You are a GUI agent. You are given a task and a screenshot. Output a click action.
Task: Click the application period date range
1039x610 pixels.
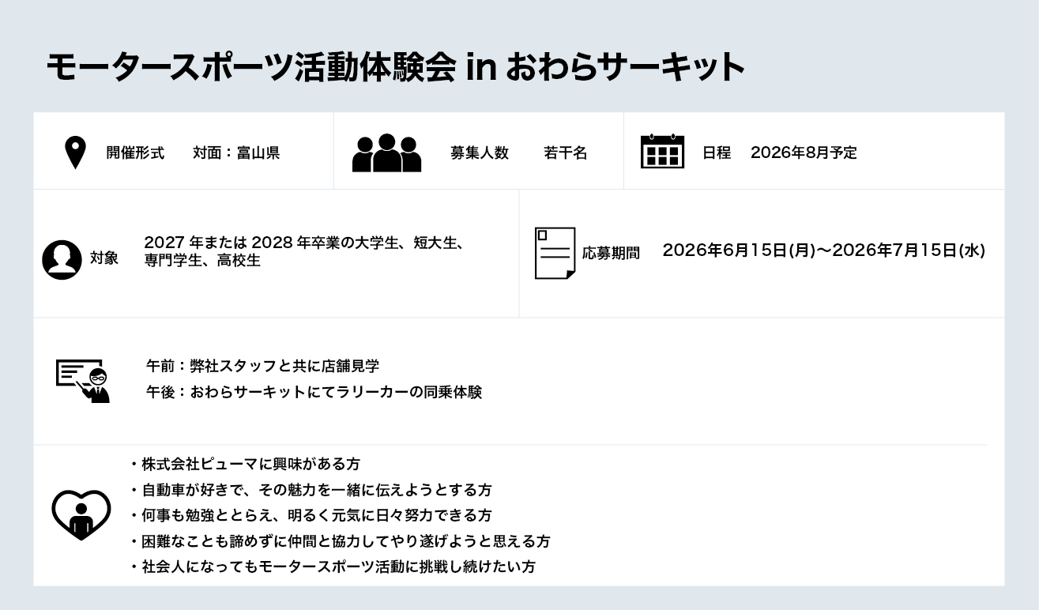click(x=823, y=250)
